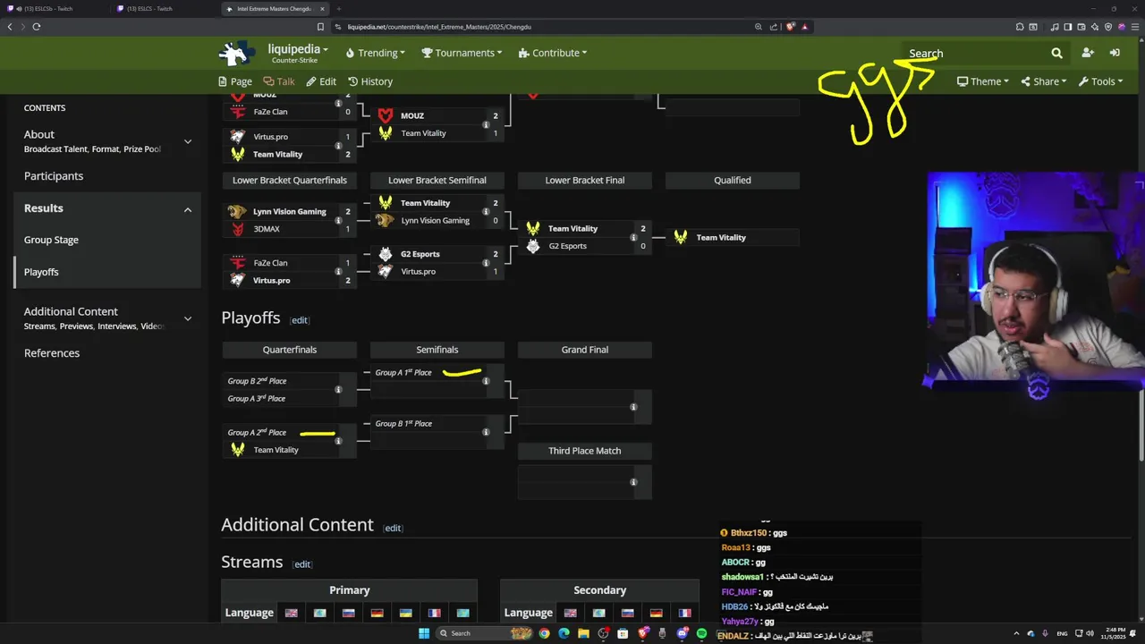
Task: Go to Playoffs in the contents
Action: pyautogui.click(x=41, y=272)
